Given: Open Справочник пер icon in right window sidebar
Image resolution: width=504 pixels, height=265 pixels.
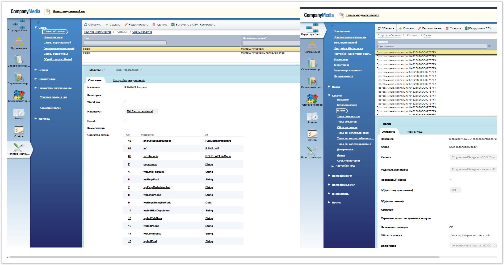Looking at the screenshot, I should pos(312,81).
